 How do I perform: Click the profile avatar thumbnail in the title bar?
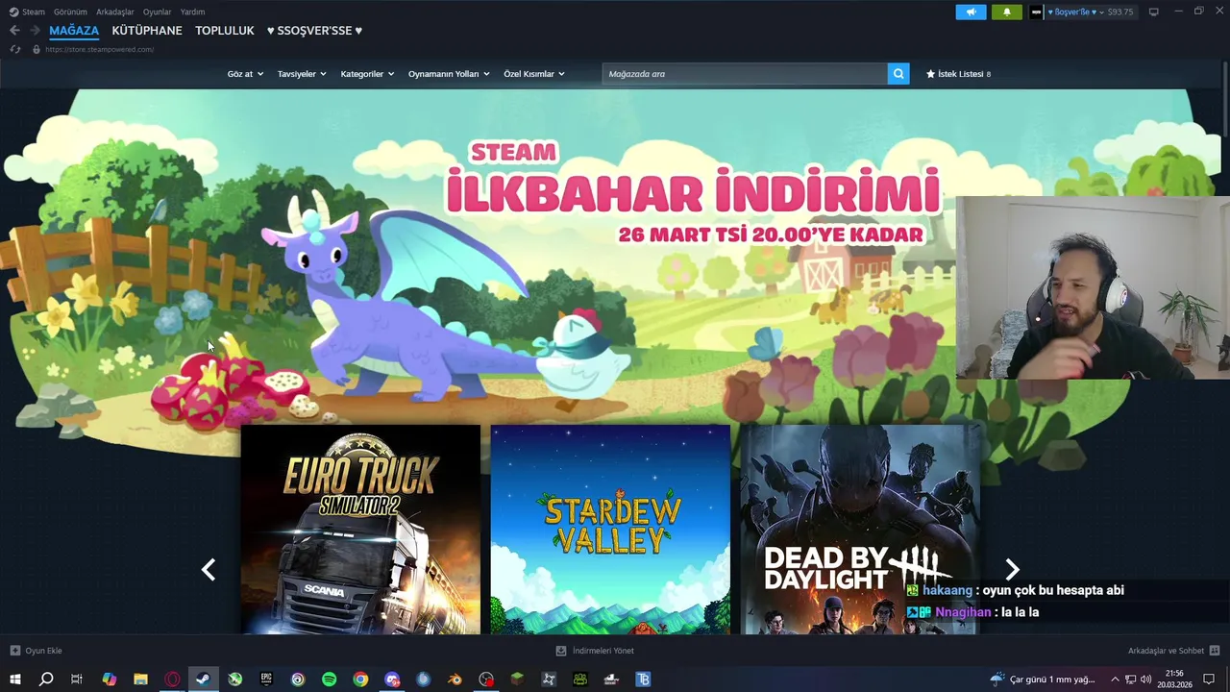coord(1036,12)
